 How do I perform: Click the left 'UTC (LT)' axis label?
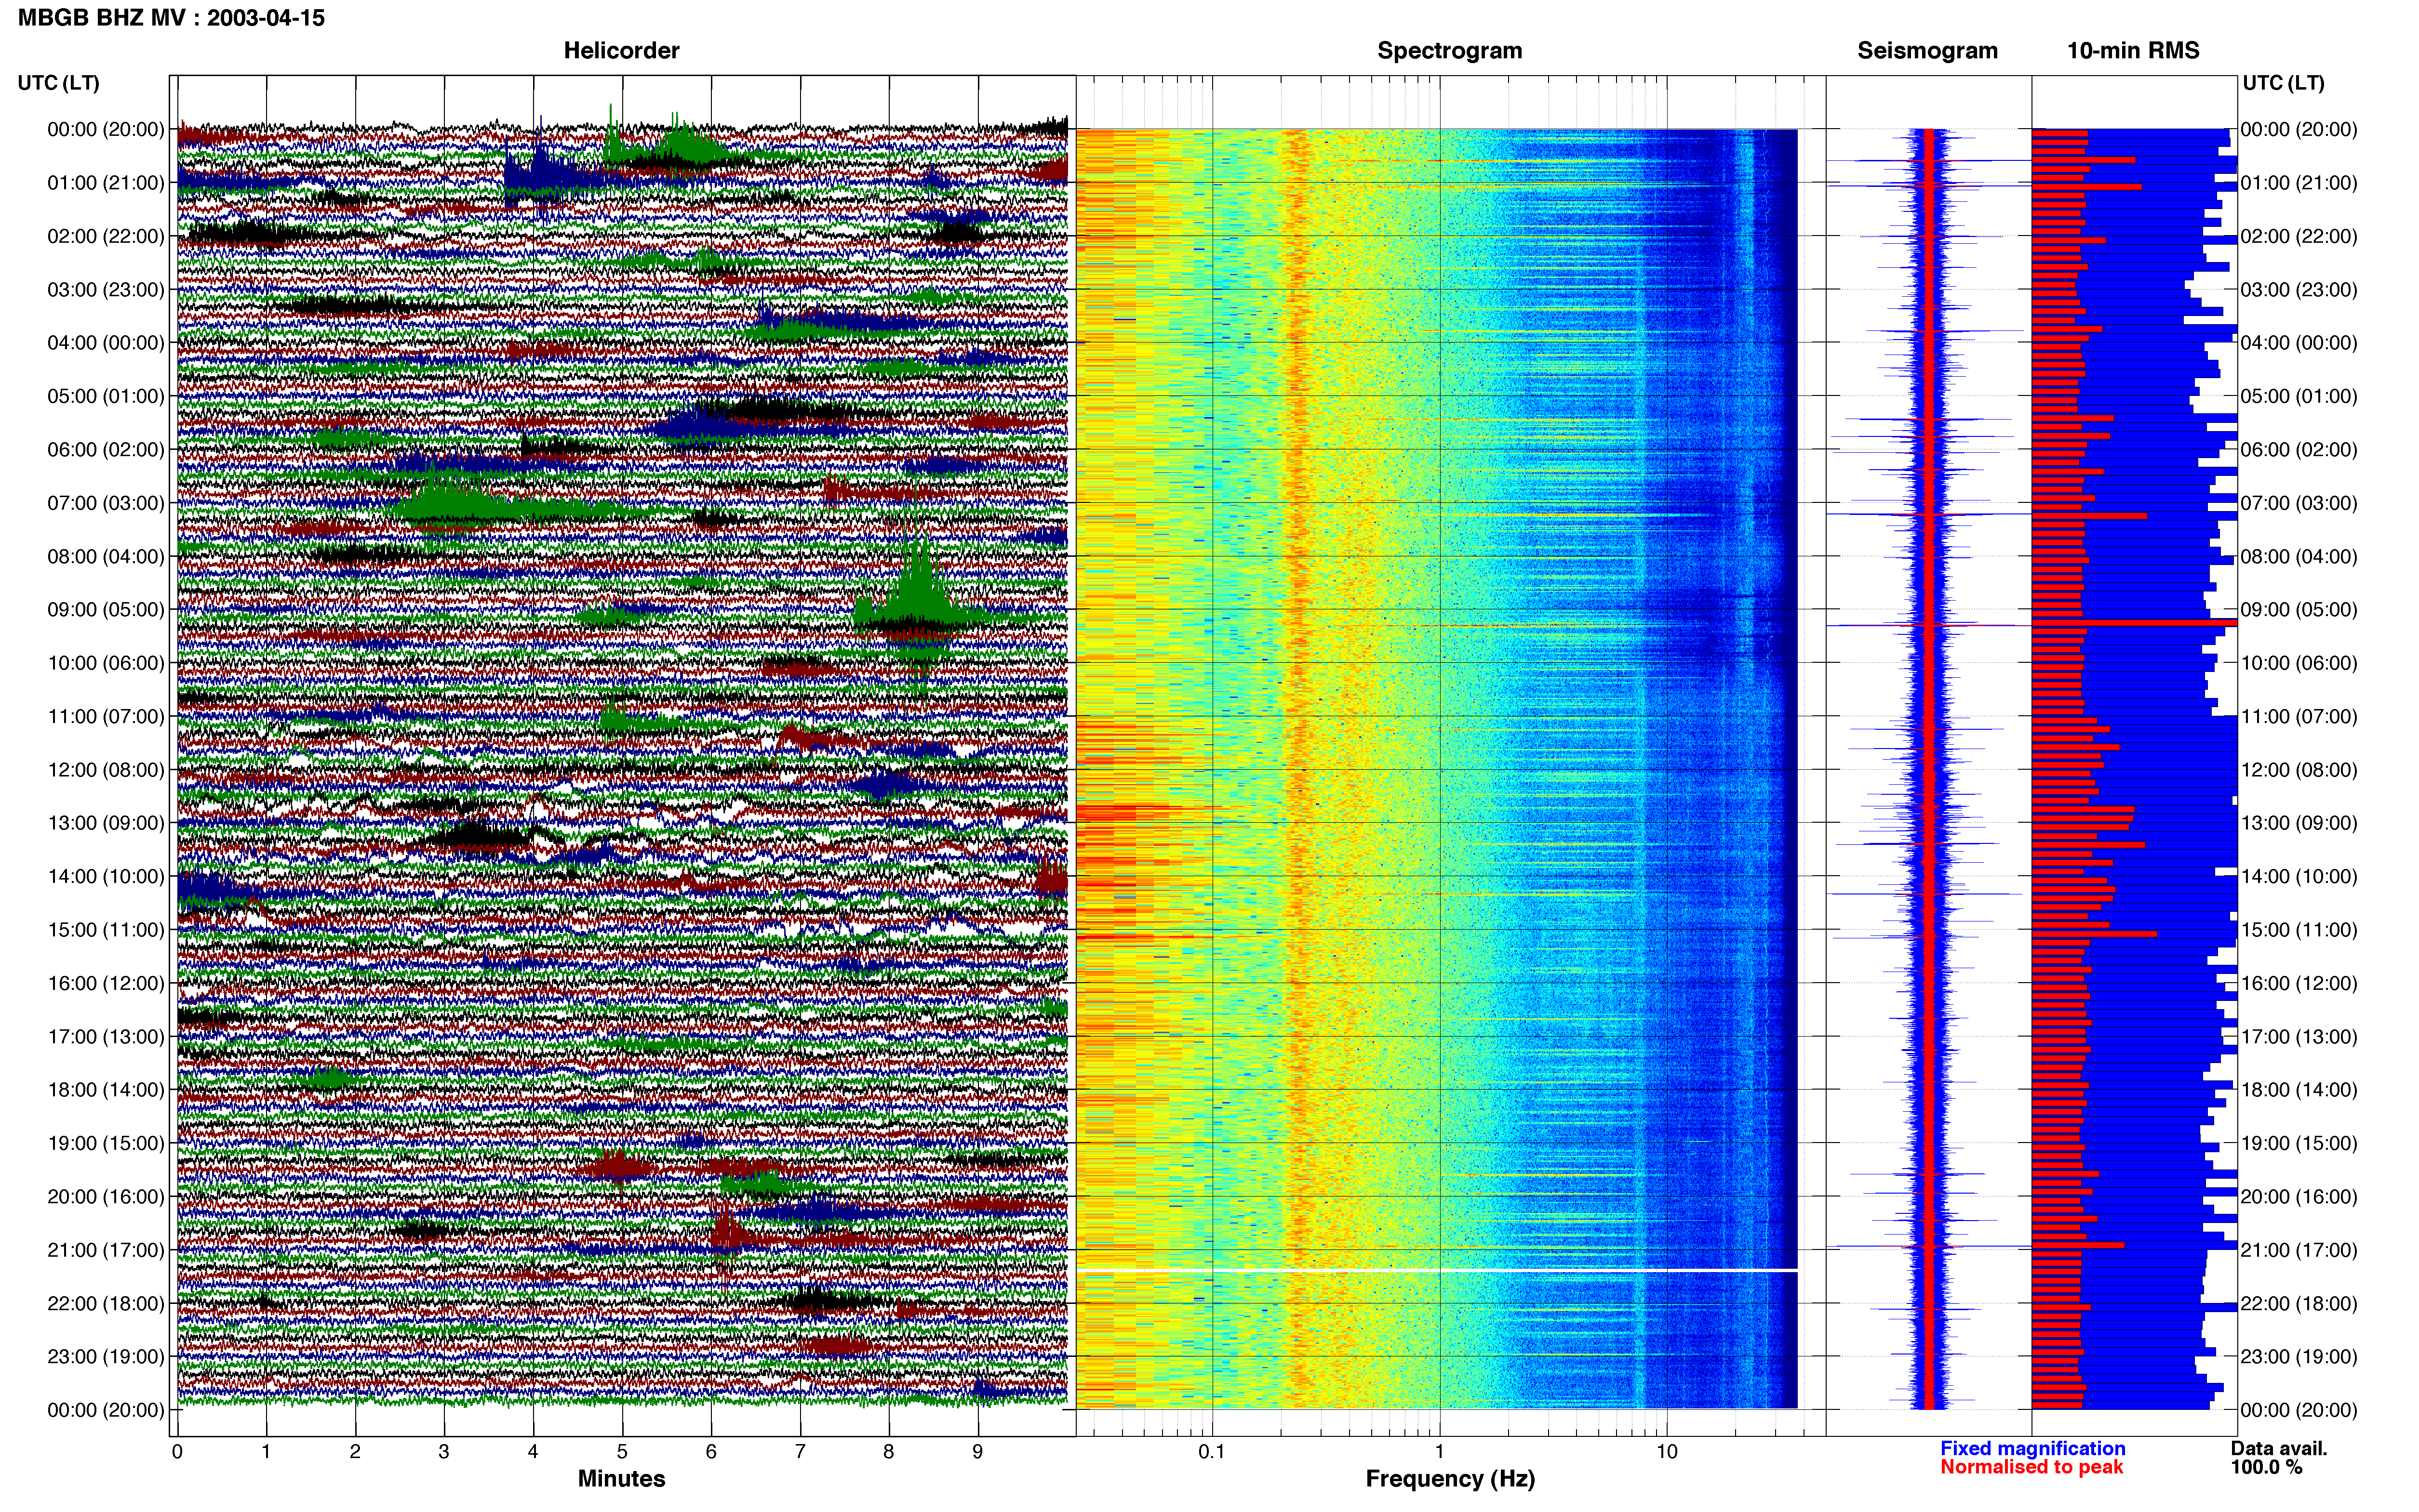coord(59,83)
